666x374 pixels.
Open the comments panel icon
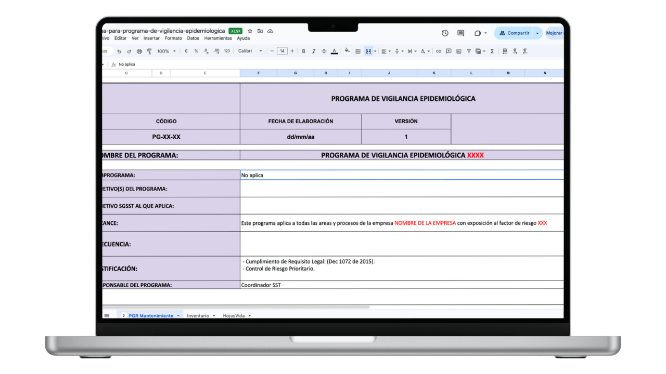460,33
